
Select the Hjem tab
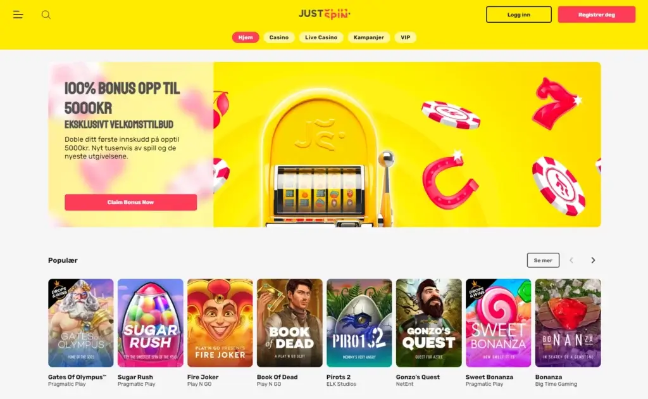(246, 37)
